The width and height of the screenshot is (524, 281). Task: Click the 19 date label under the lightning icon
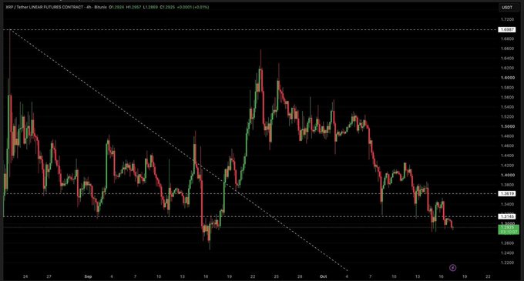pyautogui.click(x=465, y=276)
